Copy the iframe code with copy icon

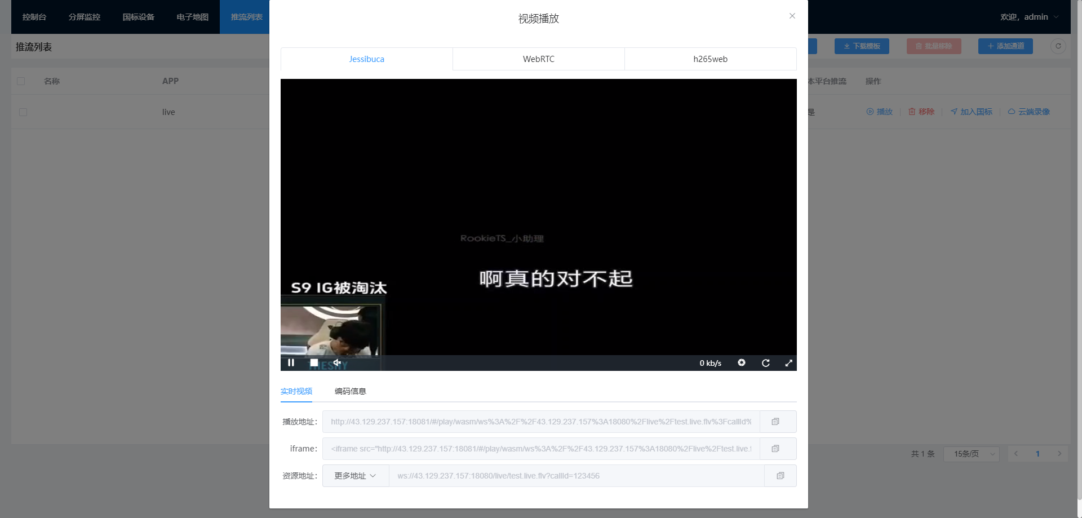(775, 449)
